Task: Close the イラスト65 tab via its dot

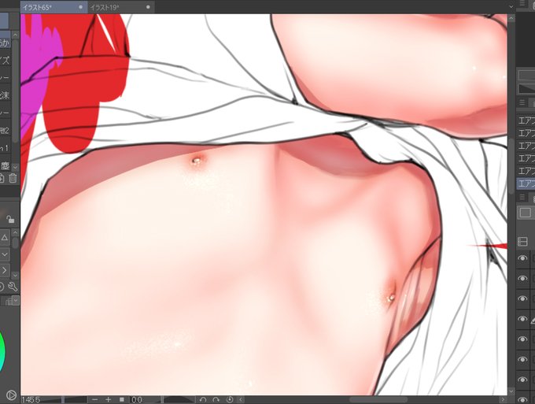Action: [x=80, y=7]
